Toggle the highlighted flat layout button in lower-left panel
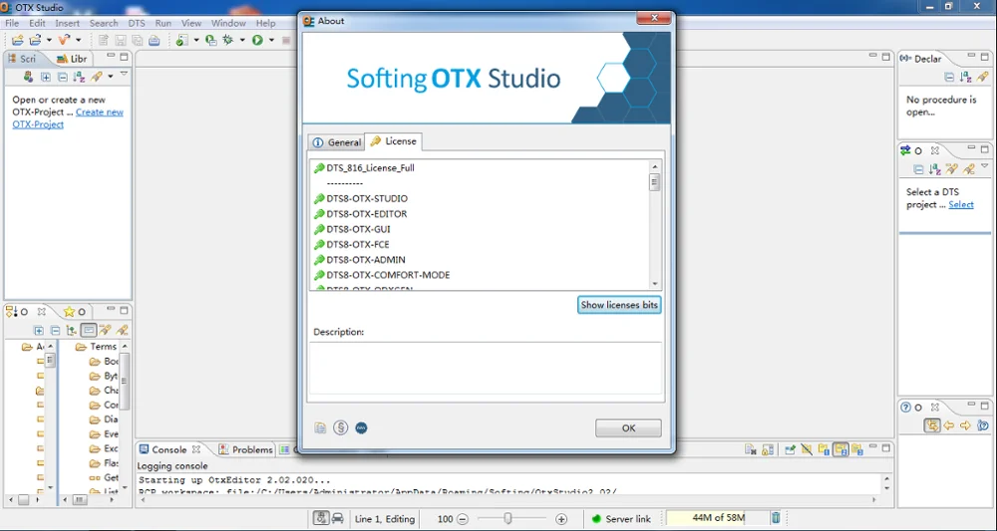This screenshot has height=531, width=997. tap(89, 331)
